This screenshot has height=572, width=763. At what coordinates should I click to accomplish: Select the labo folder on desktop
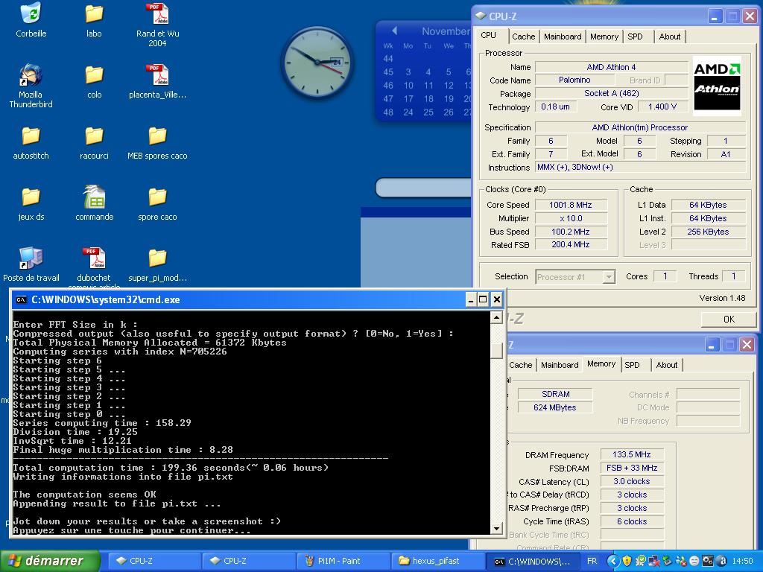94,13
